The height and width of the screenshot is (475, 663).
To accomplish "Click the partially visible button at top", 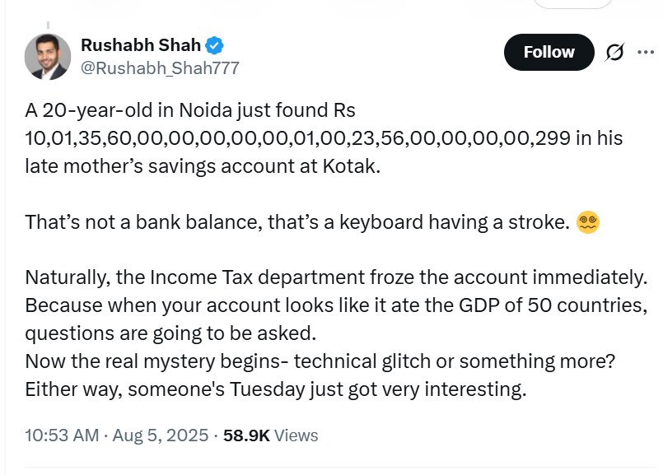I will click(x=572, y=4).
